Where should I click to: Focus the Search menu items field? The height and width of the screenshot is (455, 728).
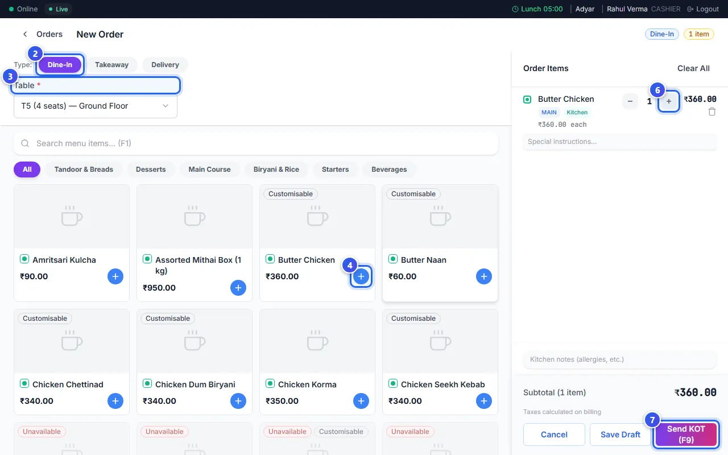tap(256, 143)
